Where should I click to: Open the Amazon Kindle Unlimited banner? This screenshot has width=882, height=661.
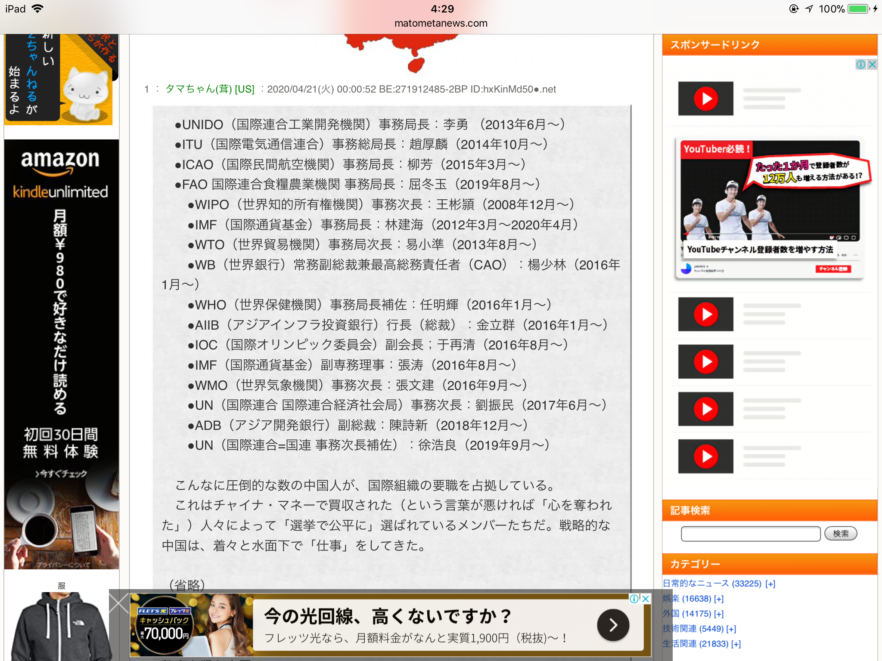coord(62,354)
